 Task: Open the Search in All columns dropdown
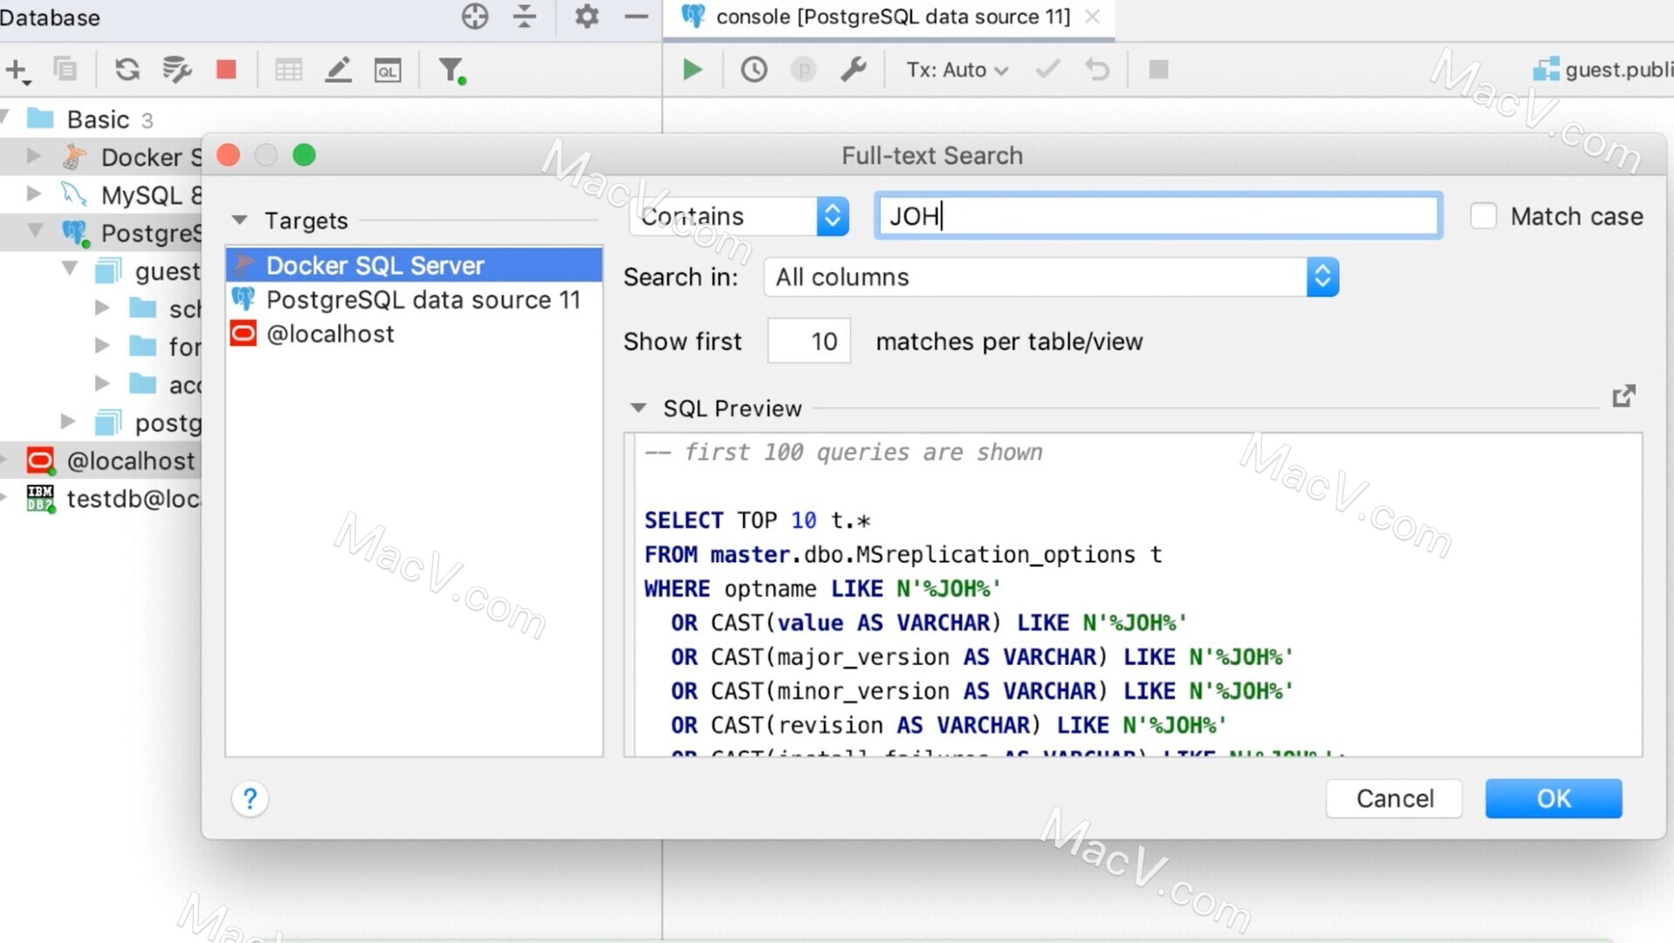point(1051,277)
